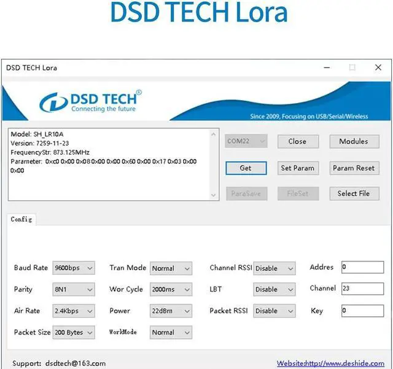Click the Get button

coord(246,168)
